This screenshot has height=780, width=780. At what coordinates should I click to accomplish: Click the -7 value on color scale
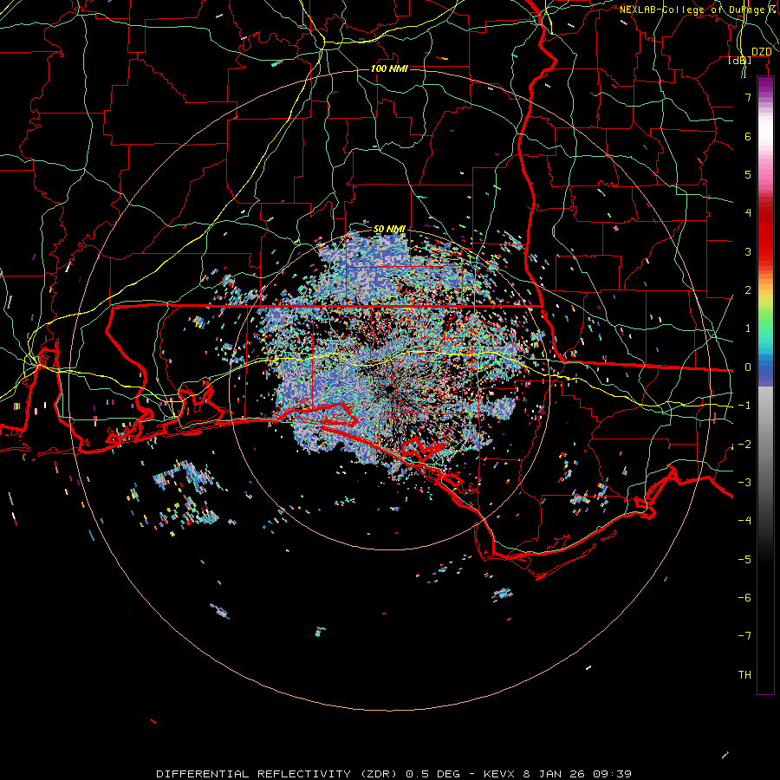[x=744, y=636]
